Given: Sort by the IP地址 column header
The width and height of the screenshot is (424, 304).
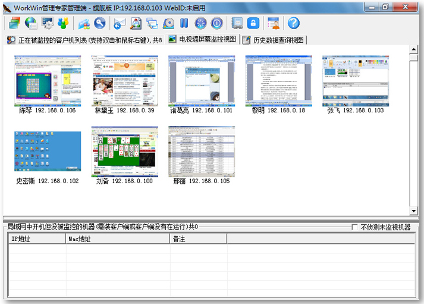Looking at the screenshot, I should tap(37, 239).
